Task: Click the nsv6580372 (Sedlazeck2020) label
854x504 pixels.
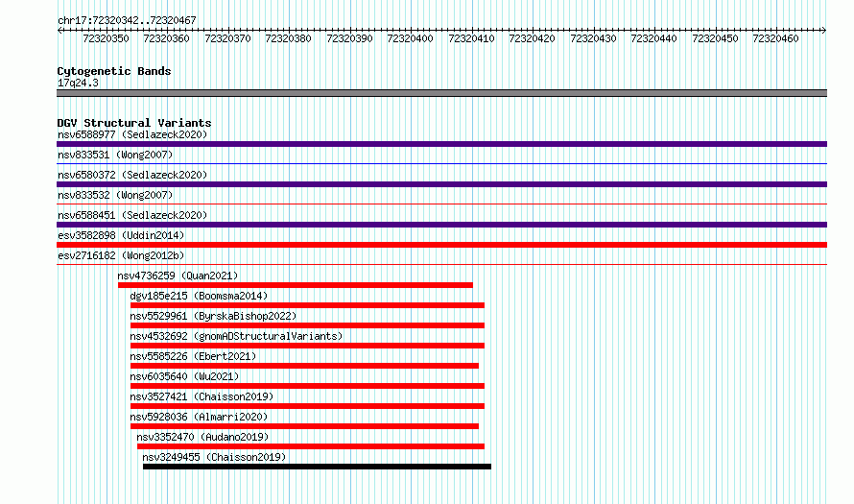Action: [x=132, y=175]
